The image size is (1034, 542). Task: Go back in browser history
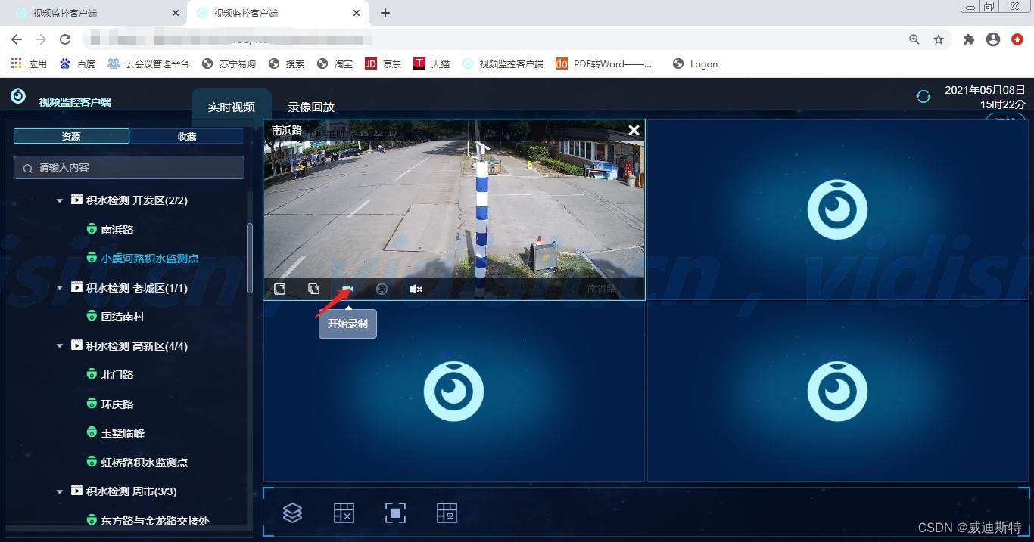coord(17,39)
